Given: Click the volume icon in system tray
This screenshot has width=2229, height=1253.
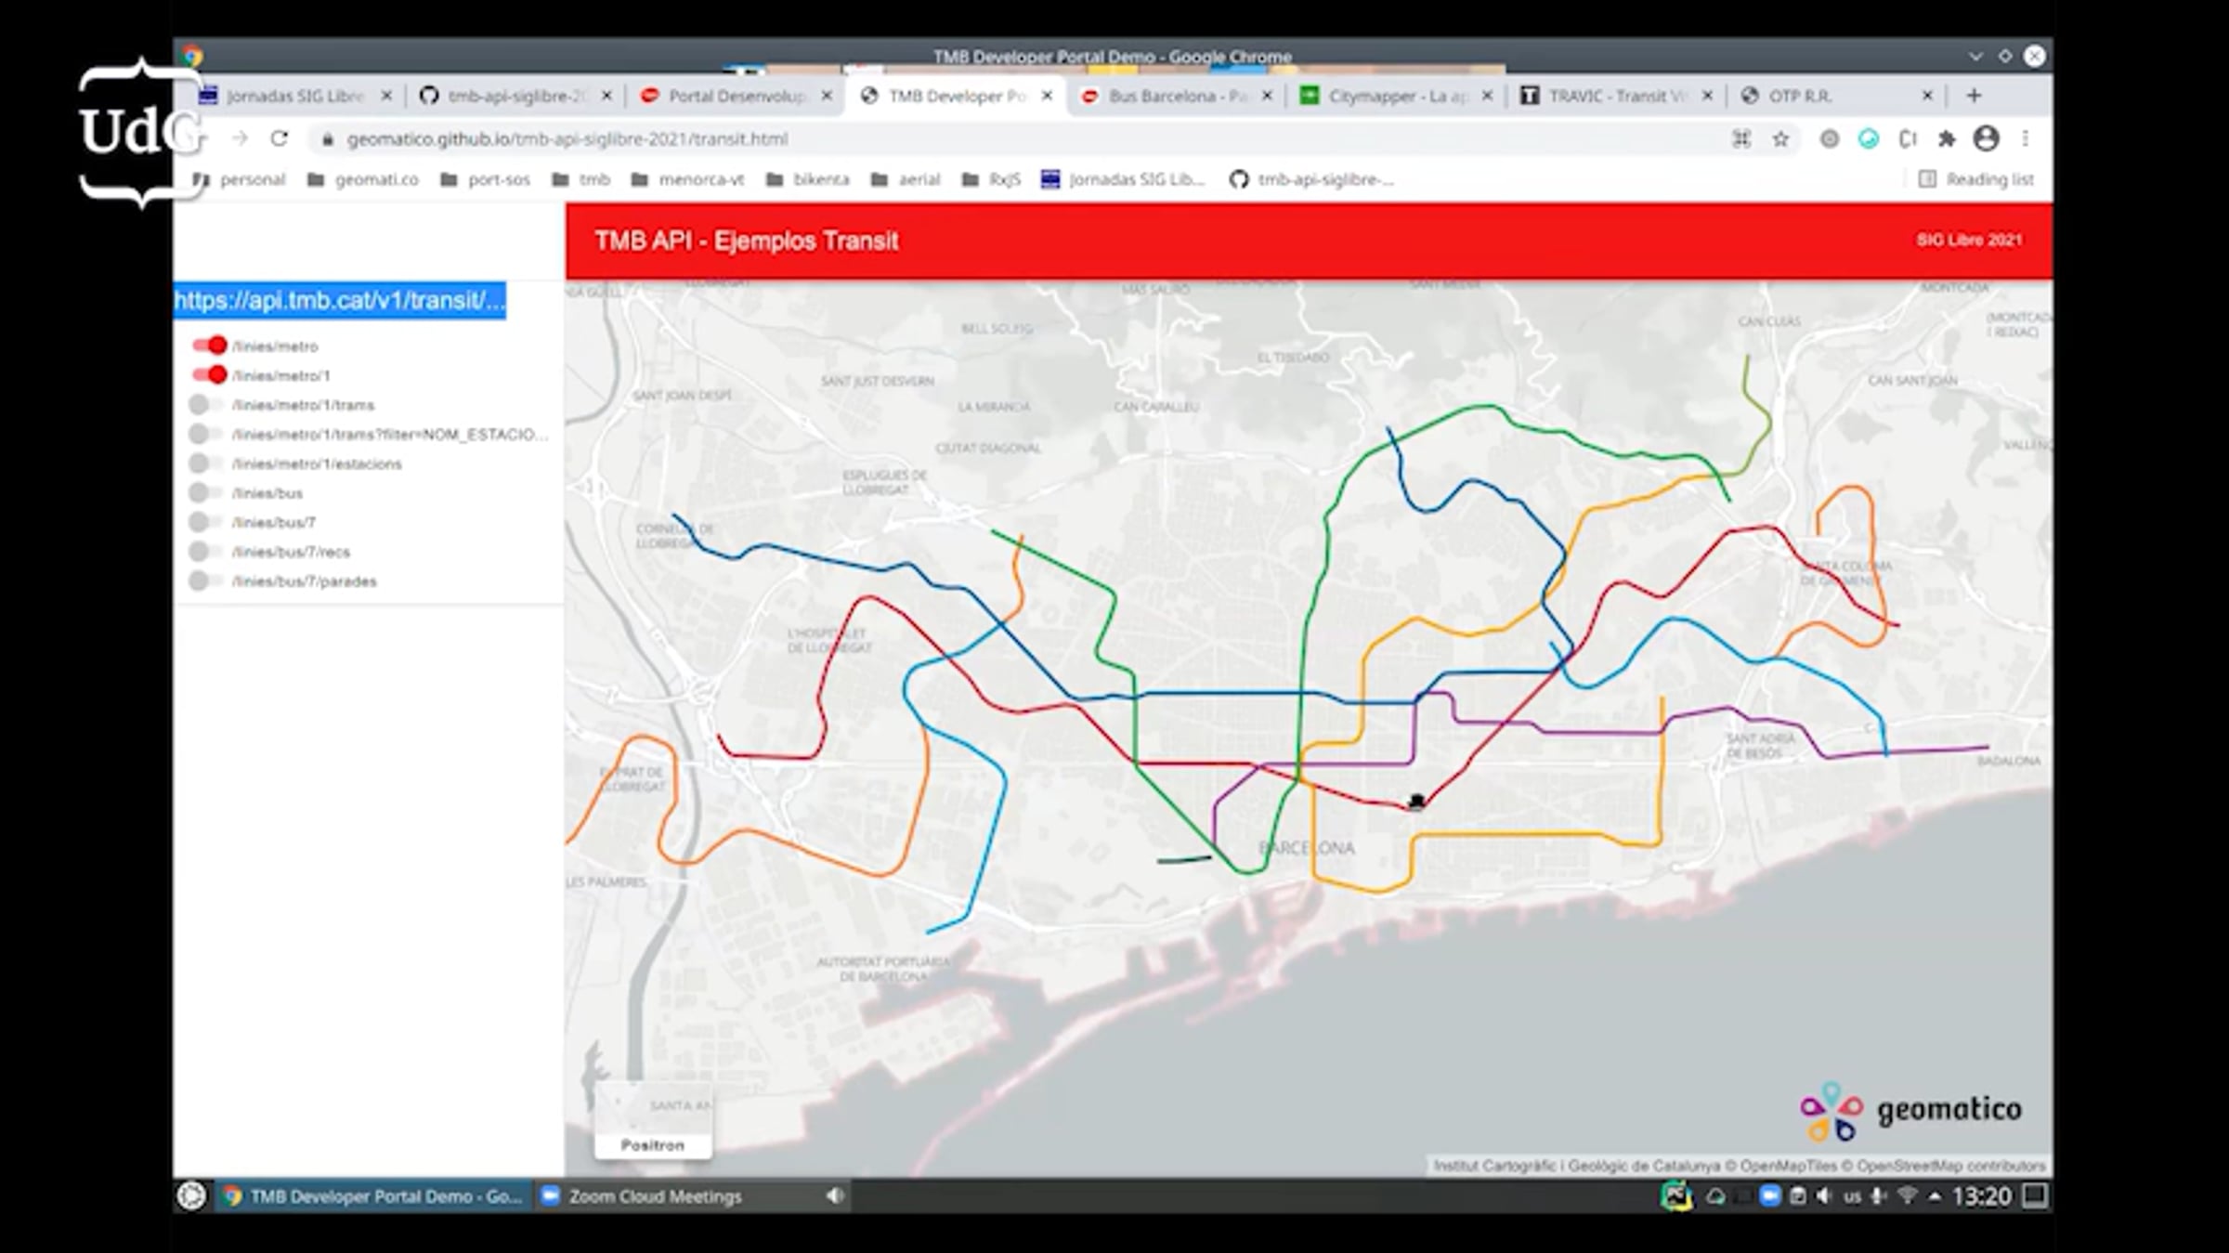Looking at the screenshot, I should (1824, 1196).
